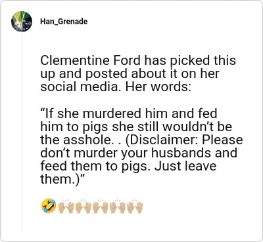
Task: Click the words 'Her words:'
Action: click(158, 87)
